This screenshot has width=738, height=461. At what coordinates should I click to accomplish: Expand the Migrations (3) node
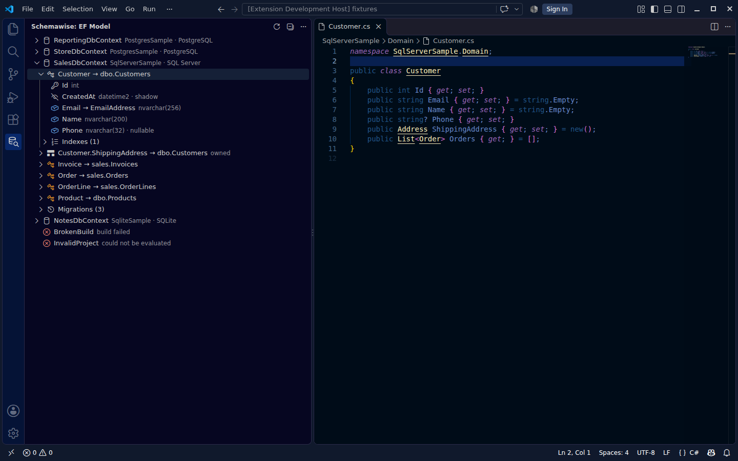pos(41,209)
